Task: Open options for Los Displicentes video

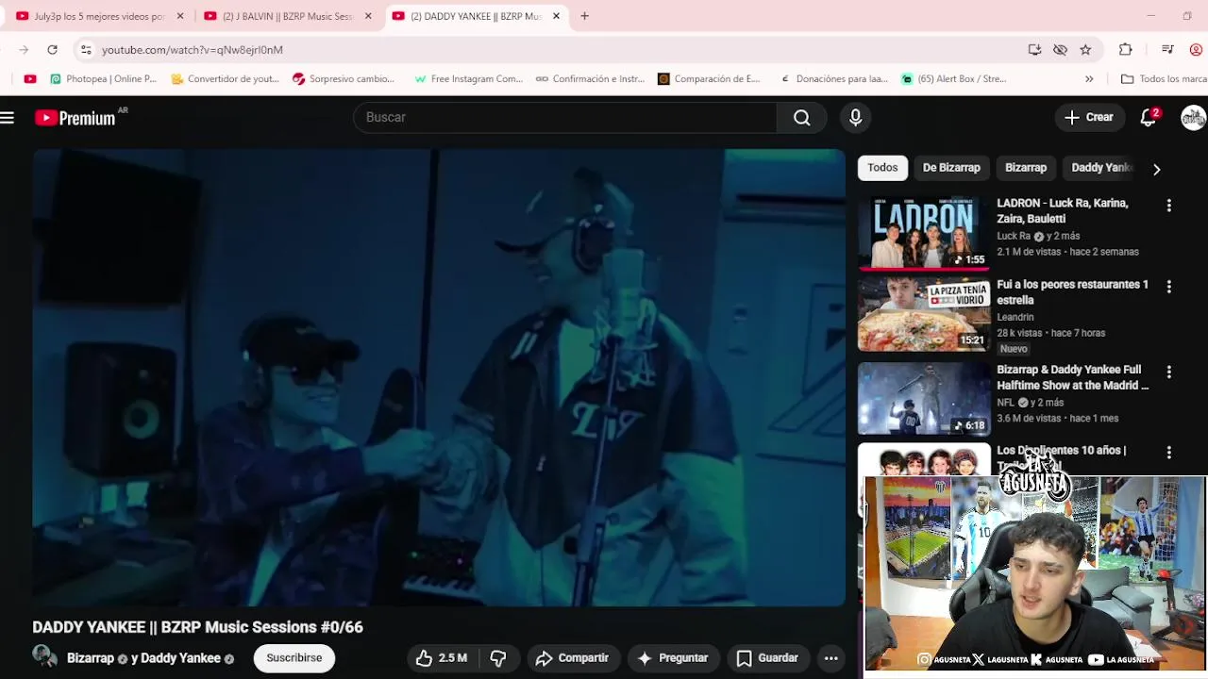Action: coord(1168,453)
